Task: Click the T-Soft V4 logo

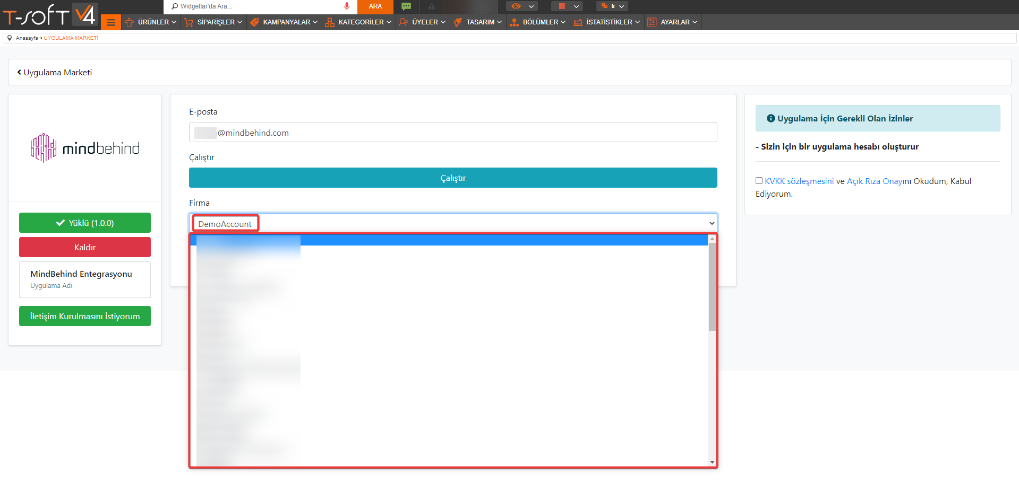Action: click(x=49, y=15)
